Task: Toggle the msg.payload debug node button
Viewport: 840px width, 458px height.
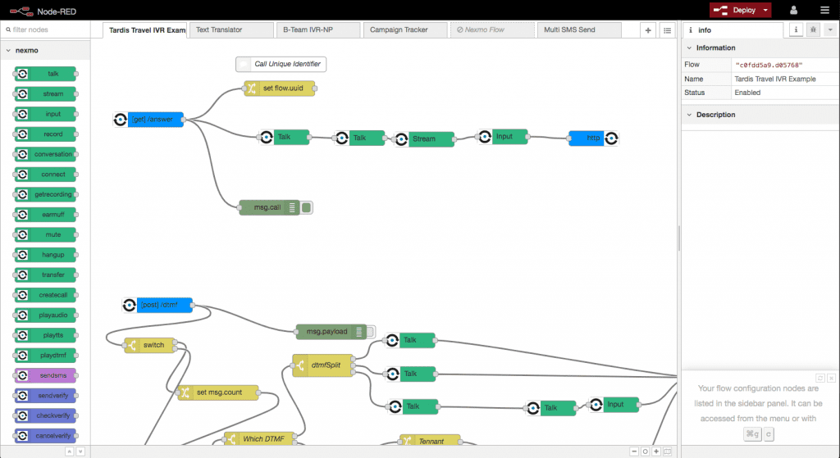Action: pyautogui.click(x=370, y=332)
